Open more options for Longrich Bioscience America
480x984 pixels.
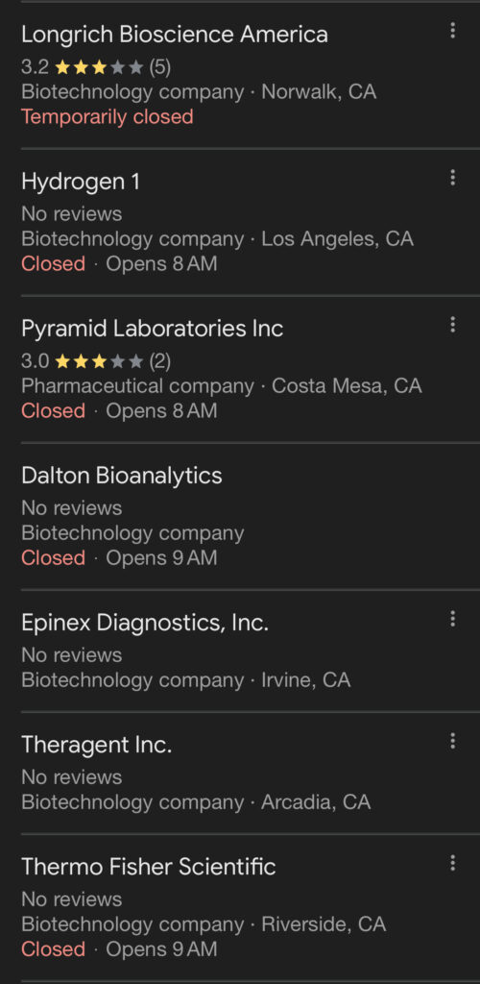(x=452, y=31)
